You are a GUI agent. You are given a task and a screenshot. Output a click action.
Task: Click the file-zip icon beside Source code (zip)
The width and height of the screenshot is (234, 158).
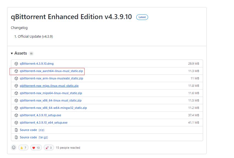pos(16,130)
